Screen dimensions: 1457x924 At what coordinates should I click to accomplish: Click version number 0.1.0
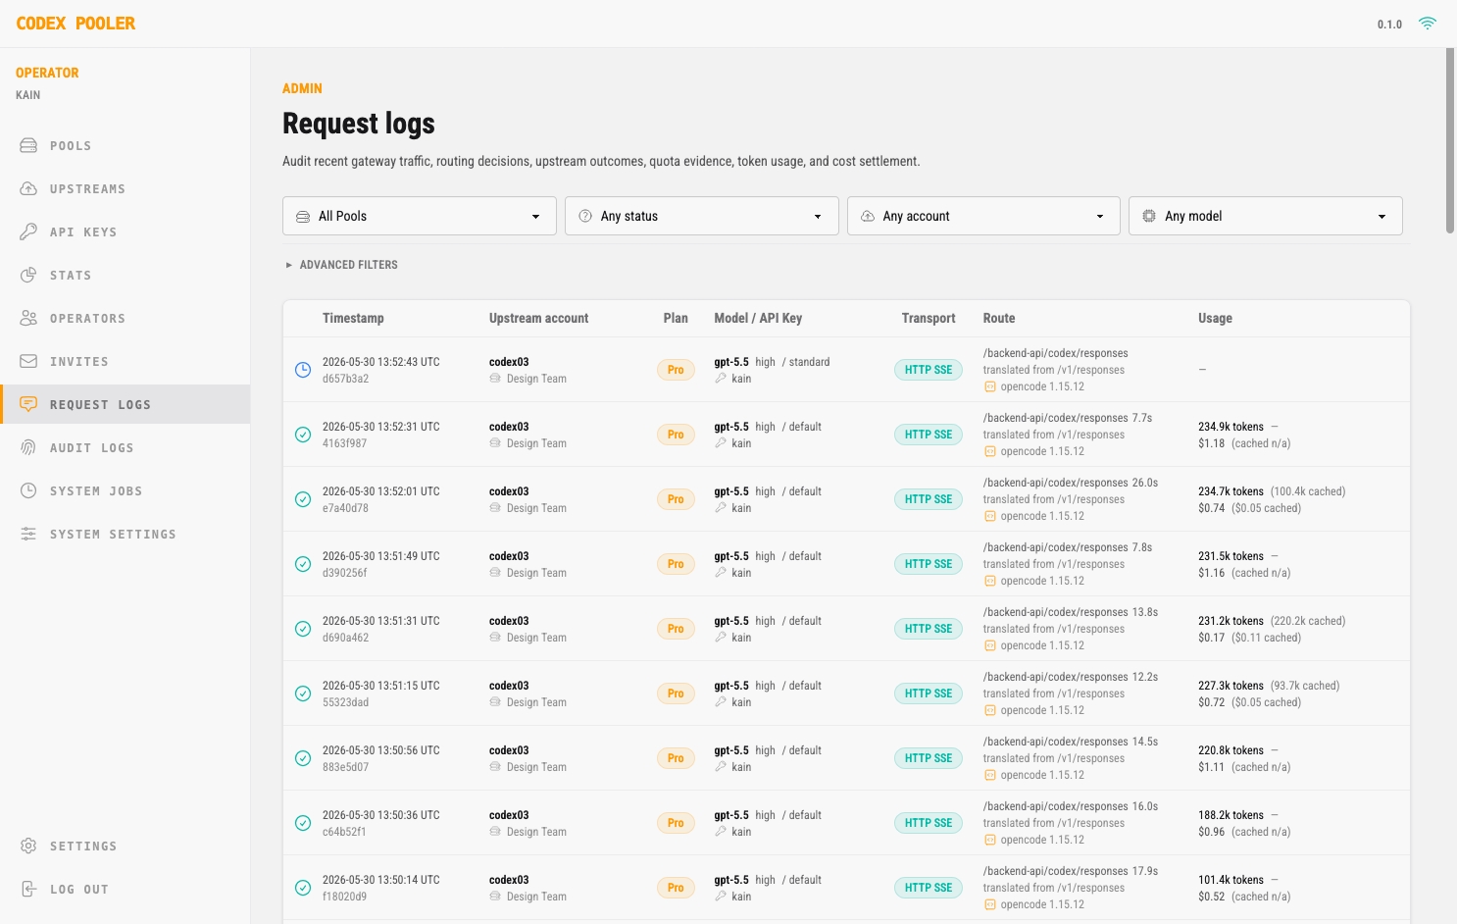click(x=1389, y=25)
